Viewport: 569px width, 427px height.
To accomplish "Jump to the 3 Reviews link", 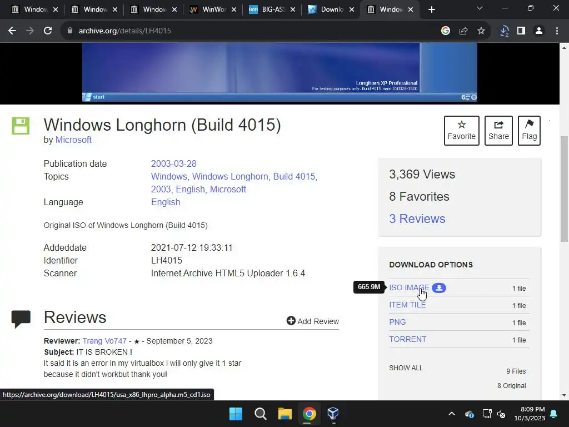I will [417, 219].
